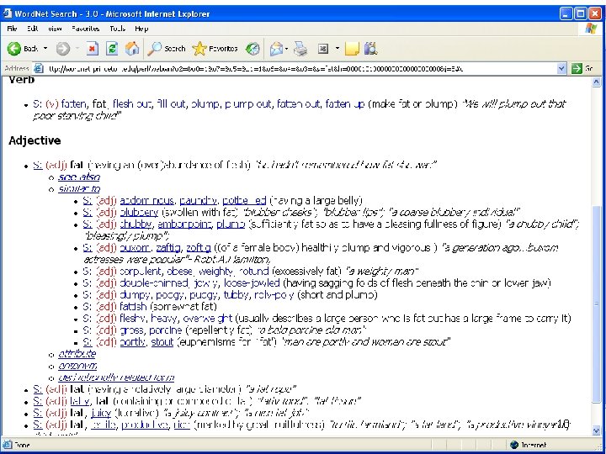Collapse the 'similar to' relation link
This screenshot has width=606, height=454.
(x=79, y=189)
